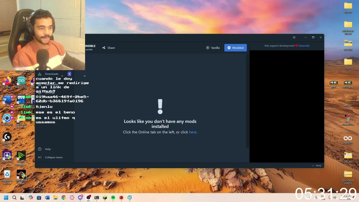Select the MIPC.png desktop file
359x202 pixels.
[x=348, y=84]
